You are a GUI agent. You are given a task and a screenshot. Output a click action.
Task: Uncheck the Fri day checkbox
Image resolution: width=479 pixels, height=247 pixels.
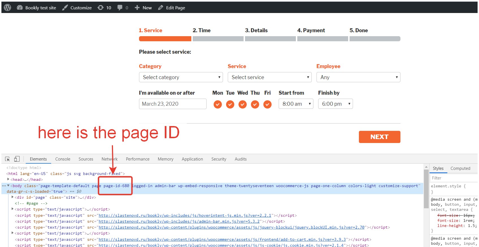click(267, 105)
